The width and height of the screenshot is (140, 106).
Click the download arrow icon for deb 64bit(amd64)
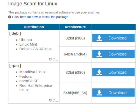pos(99,54)
